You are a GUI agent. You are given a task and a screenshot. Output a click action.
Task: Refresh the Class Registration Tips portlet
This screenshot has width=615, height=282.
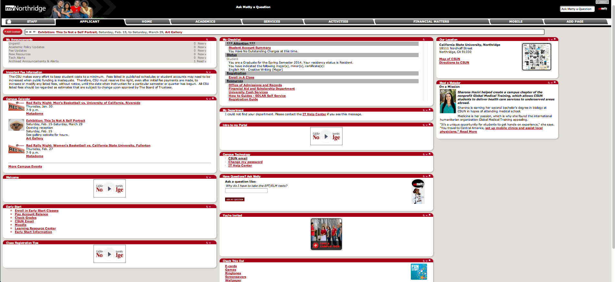tap(207, 243)
